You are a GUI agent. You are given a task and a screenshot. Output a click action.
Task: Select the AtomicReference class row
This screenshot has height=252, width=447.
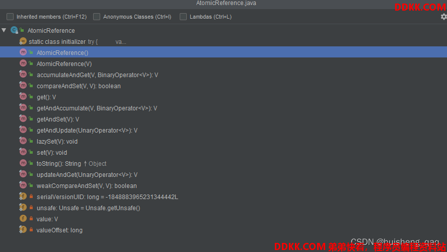click(x=223, y=30)
